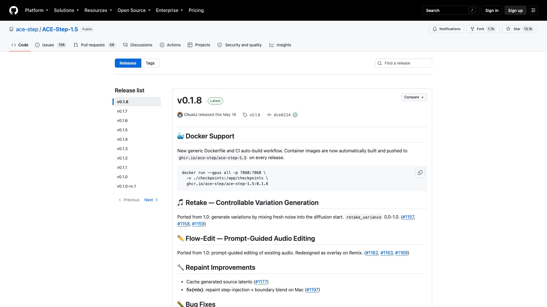547x307 pixels.
Task: Select release v0.1.4 in list
Action: 138,139
